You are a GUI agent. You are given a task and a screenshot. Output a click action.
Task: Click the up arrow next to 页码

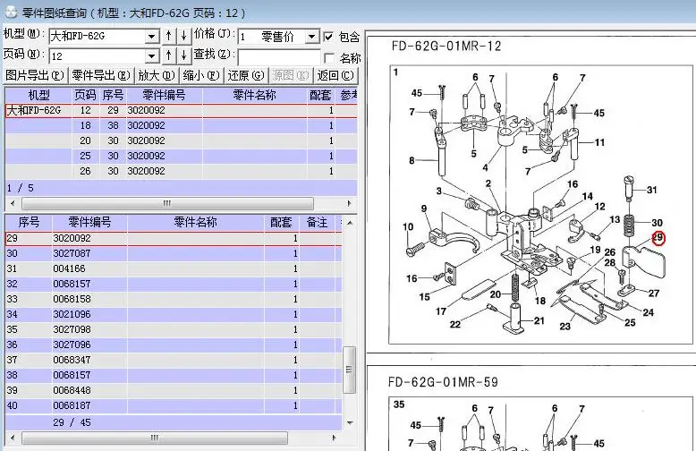169,55
